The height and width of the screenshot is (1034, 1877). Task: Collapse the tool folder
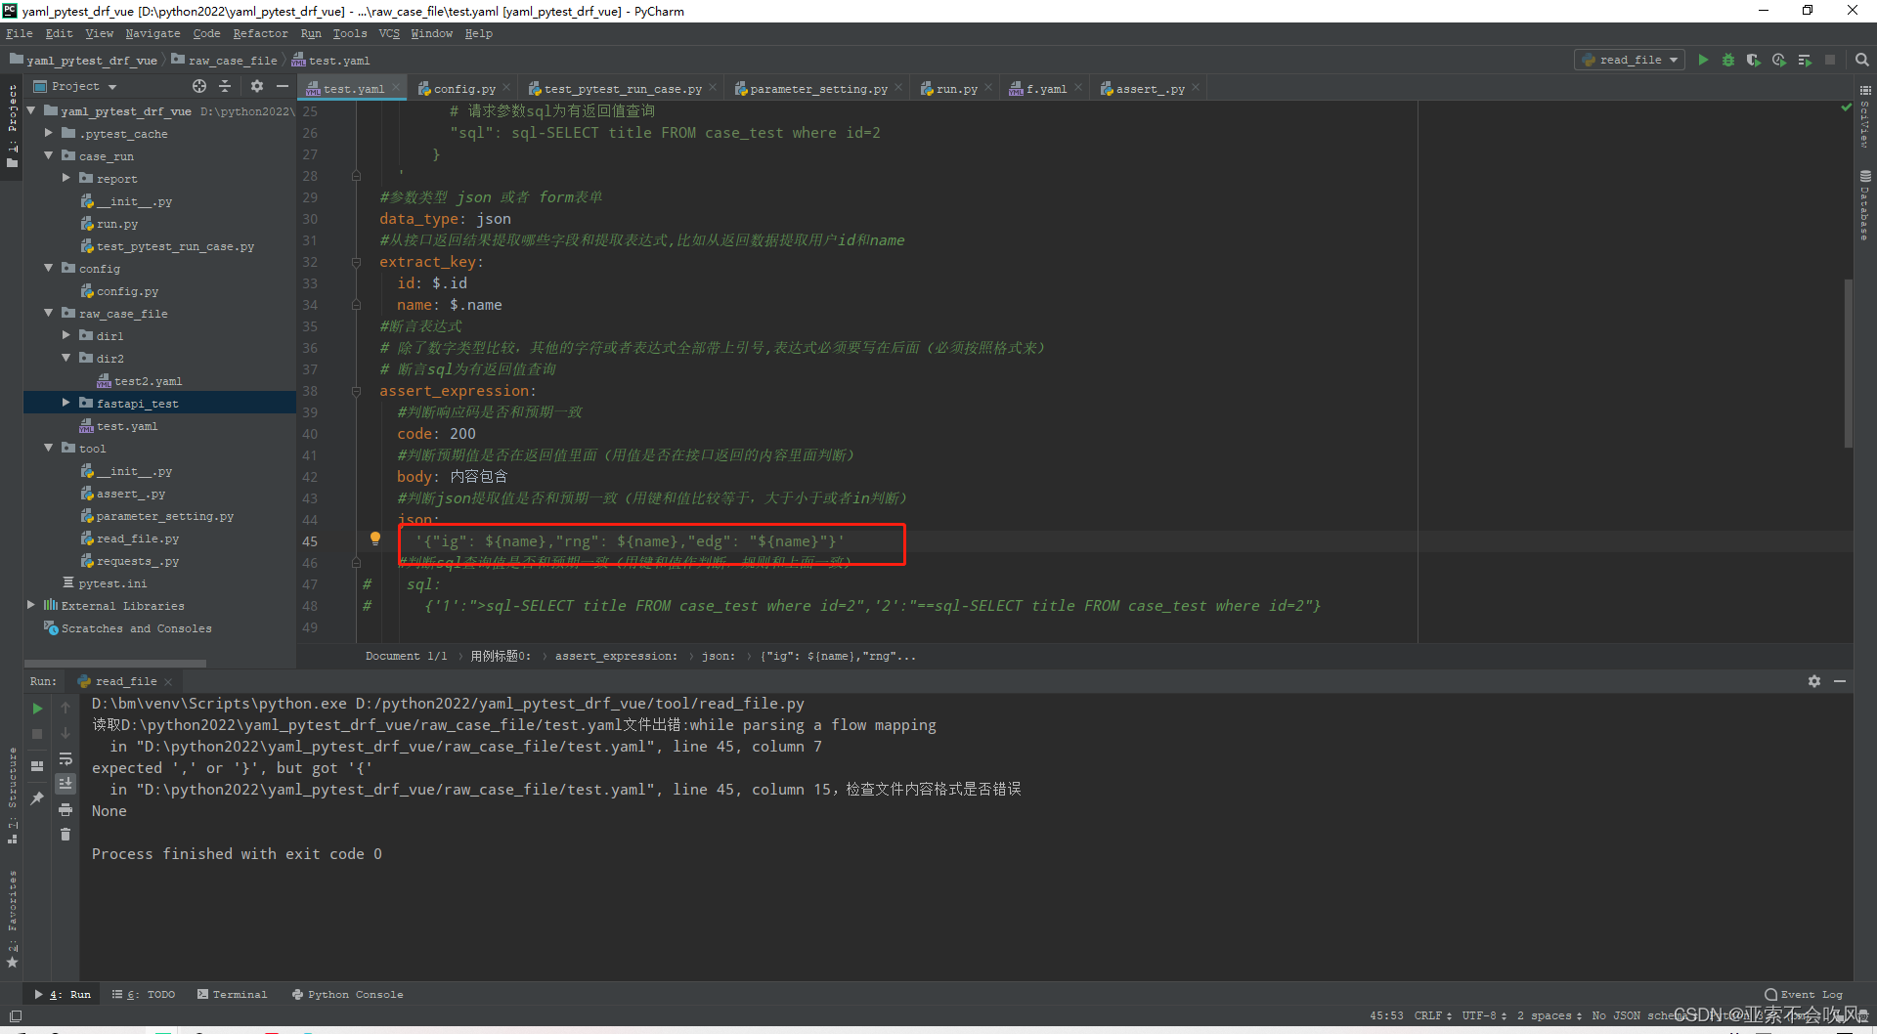point(49,448)
